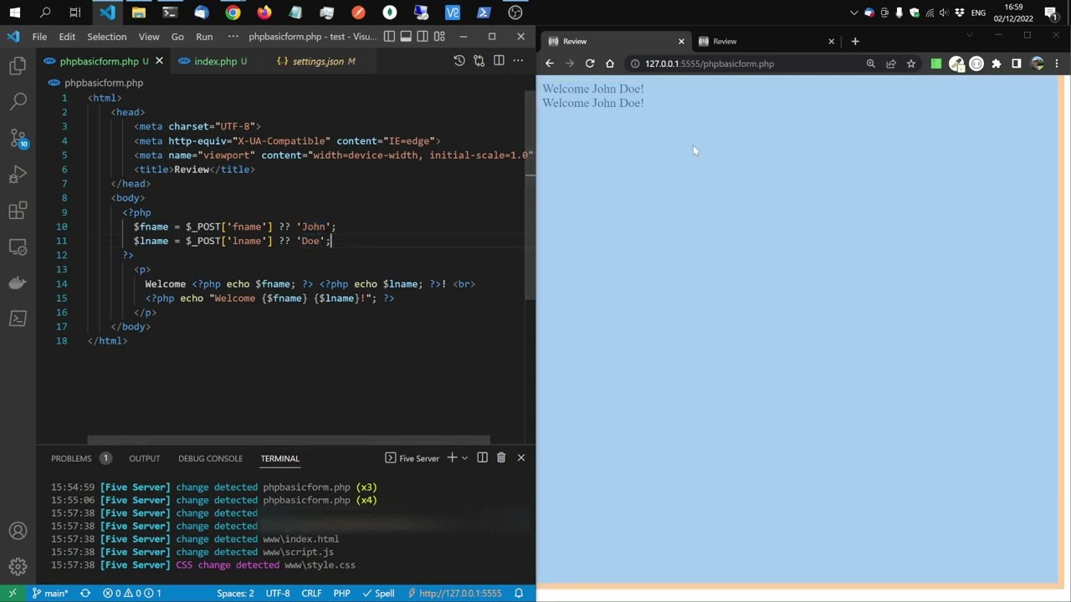1071x602 pixels.
Task: Toggle Secondary Side Bar layout icon
Action: [423, 37]
